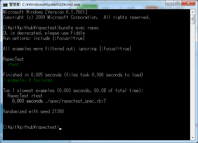Maximize the cmd.exe window
198x143 pixels.
[x=178, y=3]
